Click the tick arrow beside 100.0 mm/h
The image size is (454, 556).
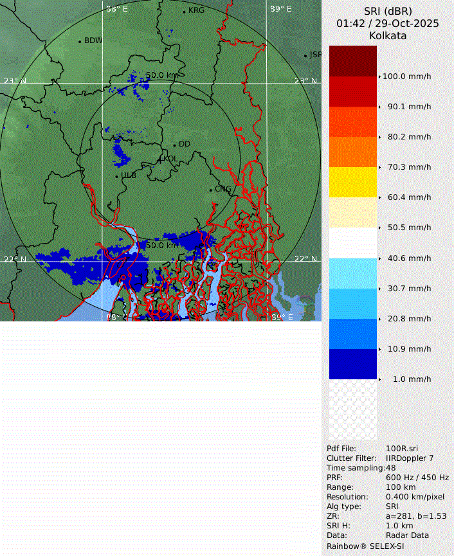(379, 76)
